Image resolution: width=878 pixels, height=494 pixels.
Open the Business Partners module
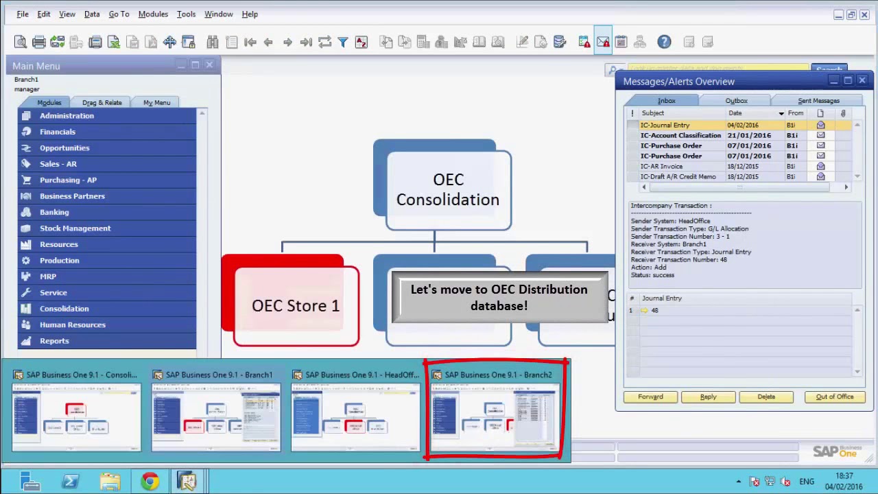(x=107, y=196)
